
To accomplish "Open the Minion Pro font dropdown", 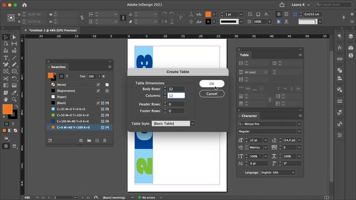I will tap(299, 124).
